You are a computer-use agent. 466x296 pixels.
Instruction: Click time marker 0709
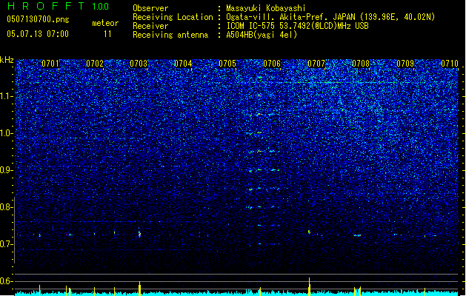click(x=405, y=64)
